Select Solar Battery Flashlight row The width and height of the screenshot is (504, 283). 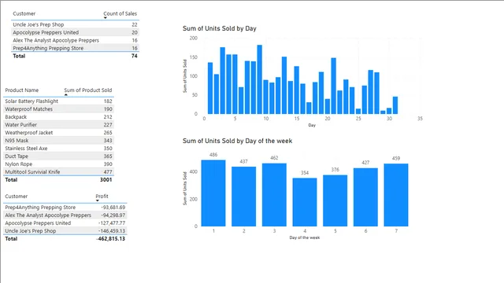click(x=59, y=101)
